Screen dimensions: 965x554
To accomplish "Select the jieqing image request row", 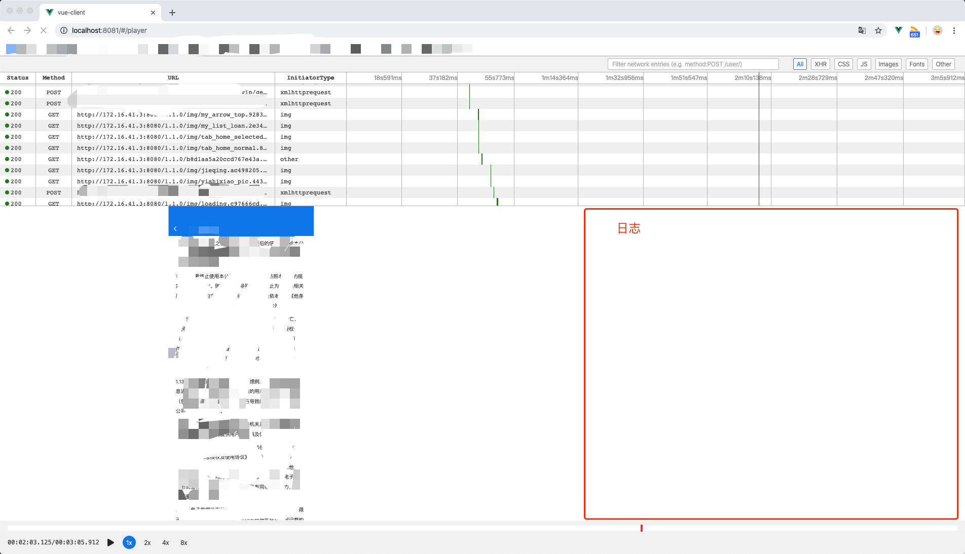I will coord(482,170).
